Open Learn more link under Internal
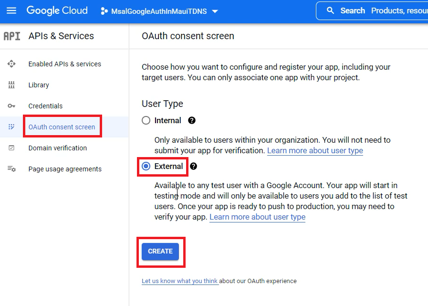Screen dimensions: 428x306 pyautogui.click(x=315, y=150)
